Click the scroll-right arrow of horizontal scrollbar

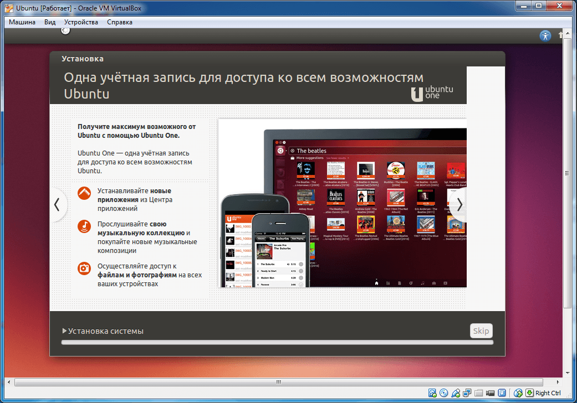tap(558, 382)
